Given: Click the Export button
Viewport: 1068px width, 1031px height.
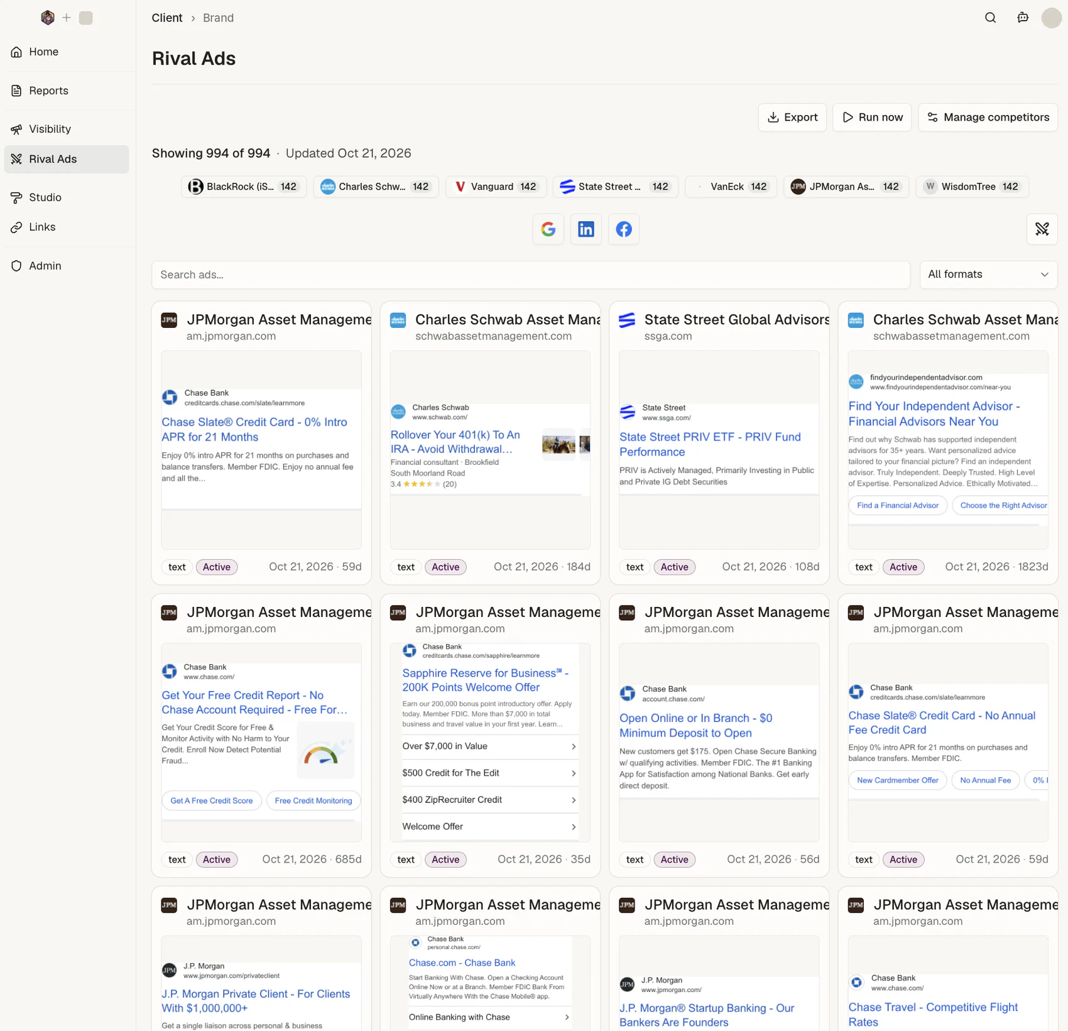Looking at the screenshot, I should coord(792,117).
